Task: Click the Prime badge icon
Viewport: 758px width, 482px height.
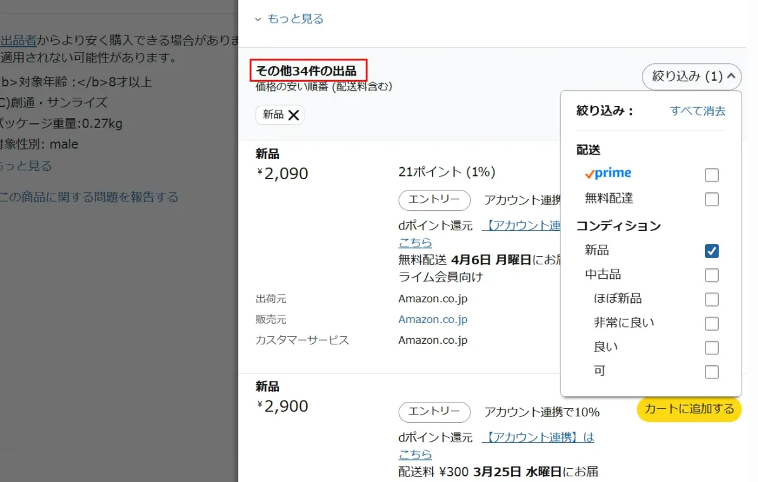Action: tap(607, 173)
